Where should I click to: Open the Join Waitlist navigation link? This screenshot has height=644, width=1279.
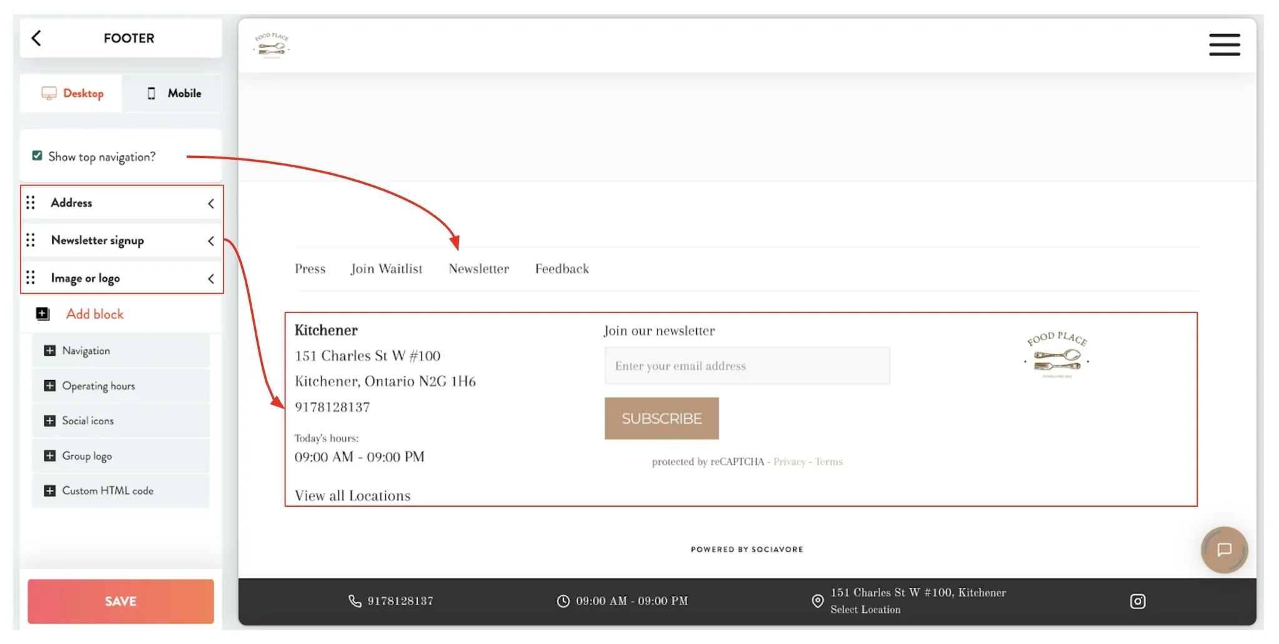[x=387, y=269]
